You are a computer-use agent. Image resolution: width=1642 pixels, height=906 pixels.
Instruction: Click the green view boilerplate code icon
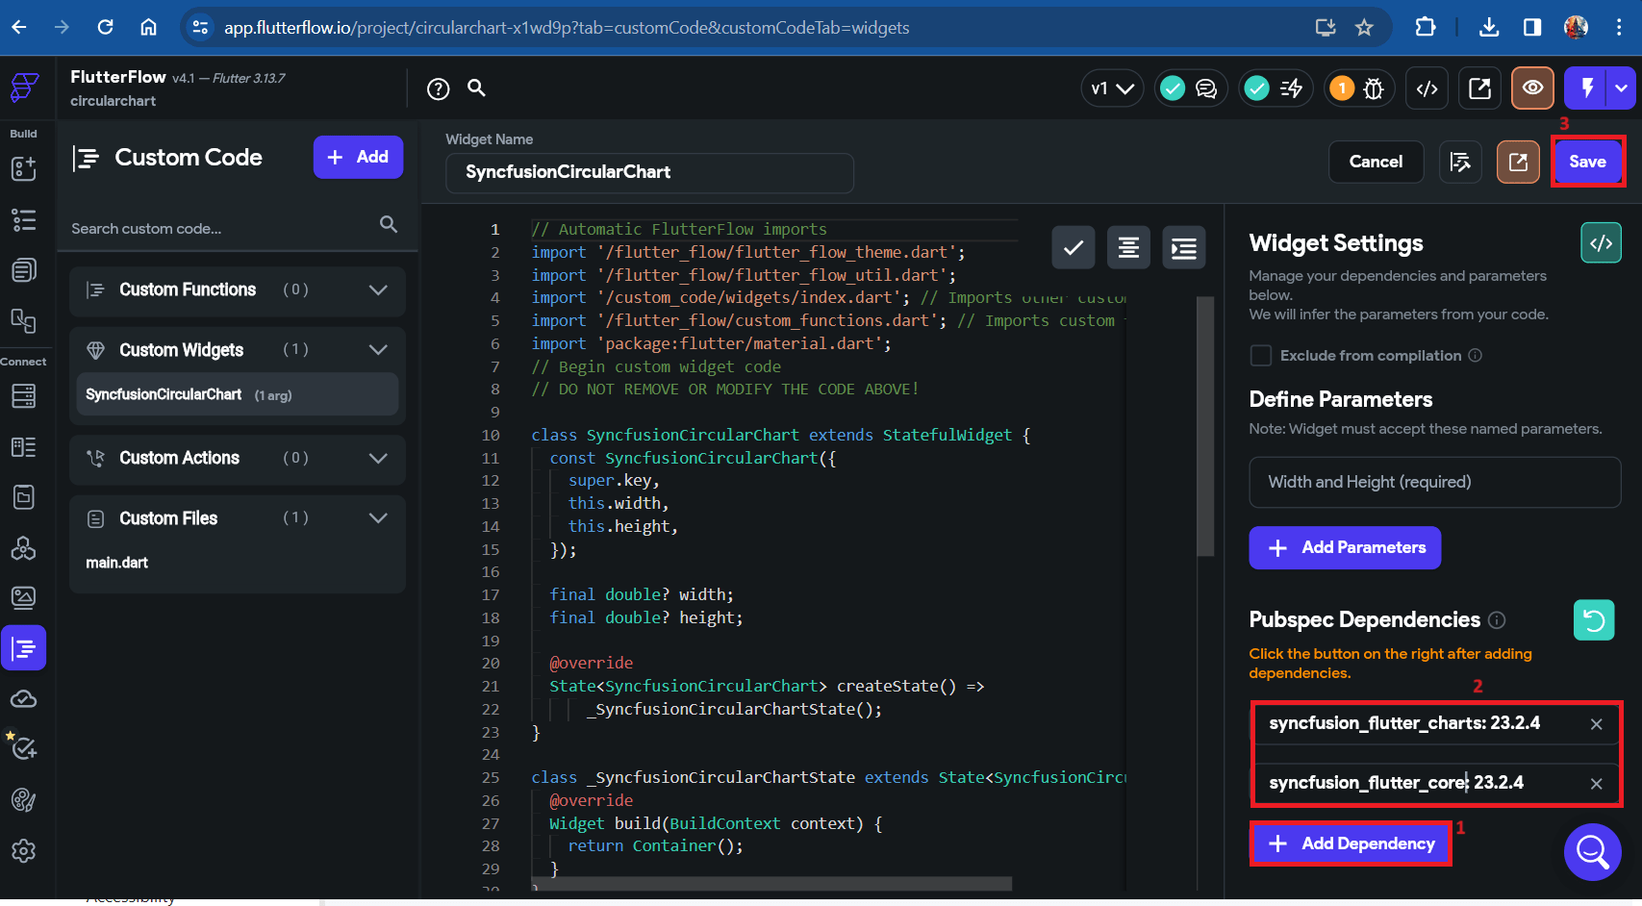(x=1602, y=243)
